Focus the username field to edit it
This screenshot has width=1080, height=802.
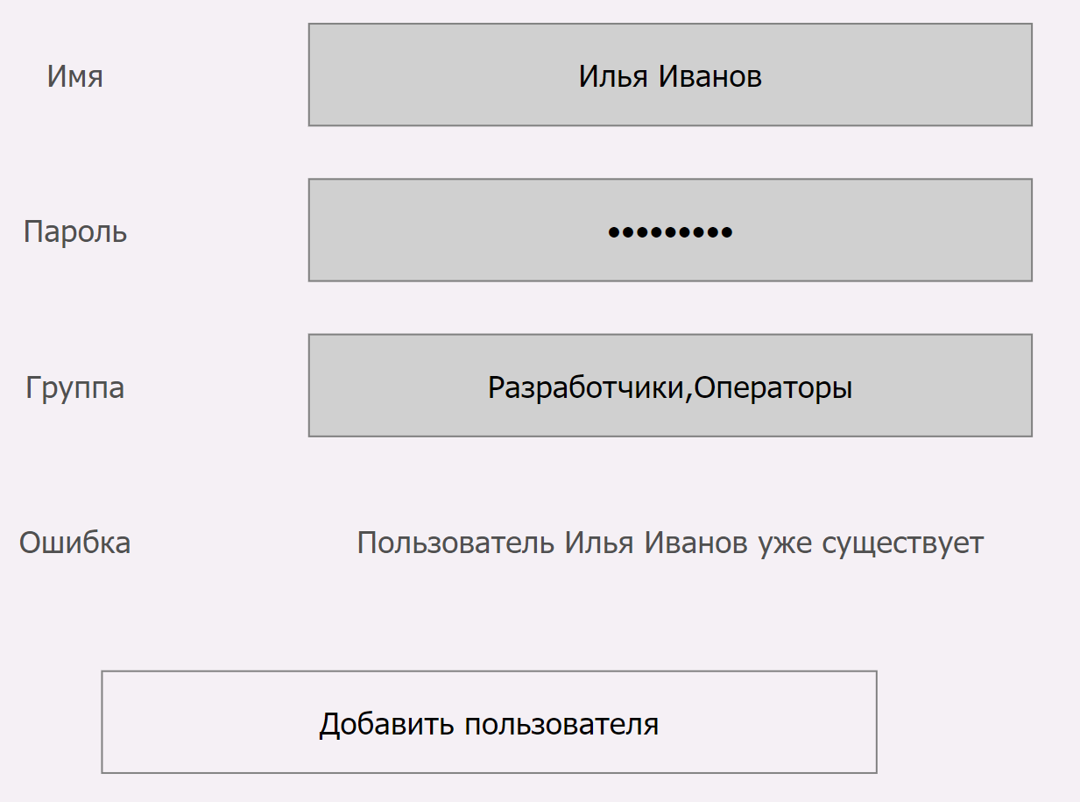point(670,75)
